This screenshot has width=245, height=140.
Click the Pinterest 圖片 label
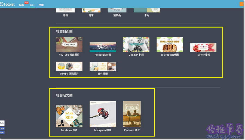click(132, 130)
